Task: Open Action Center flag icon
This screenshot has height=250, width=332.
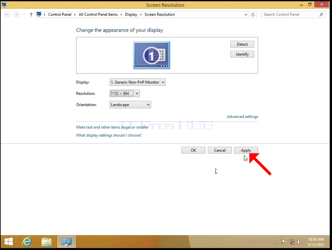Action: tap(284, 242)
